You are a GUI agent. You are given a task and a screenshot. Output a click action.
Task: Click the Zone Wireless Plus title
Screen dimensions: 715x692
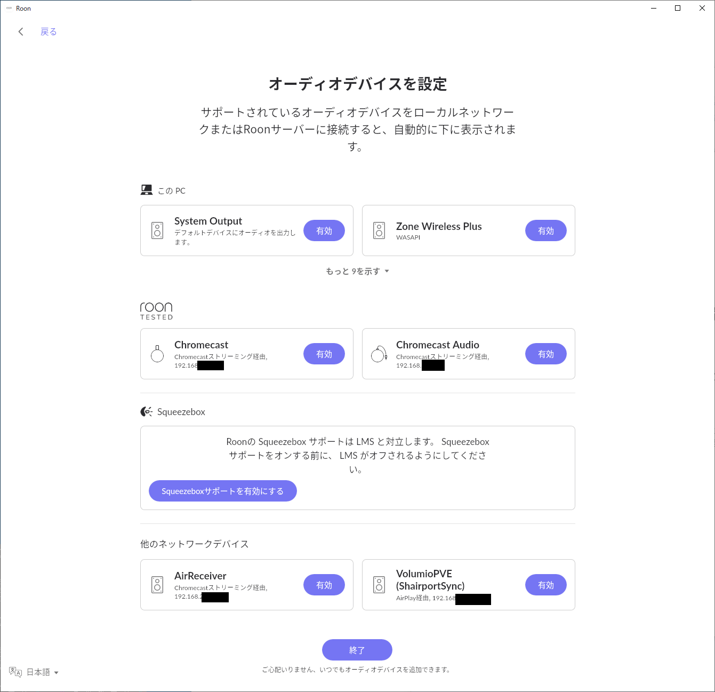tap(439, 226)
